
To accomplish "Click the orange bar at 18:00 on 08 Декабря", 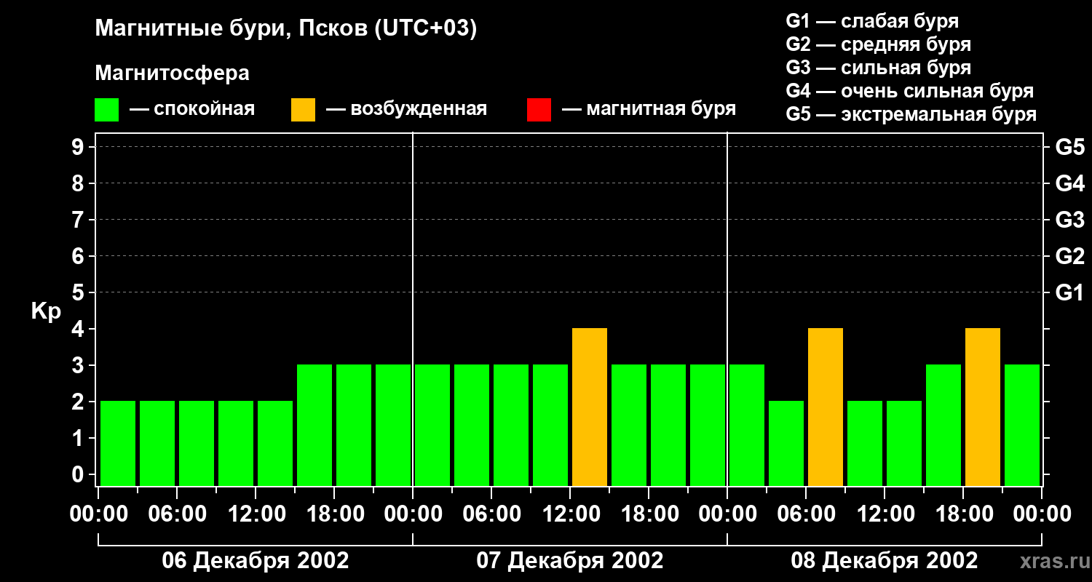I will 983,407.
